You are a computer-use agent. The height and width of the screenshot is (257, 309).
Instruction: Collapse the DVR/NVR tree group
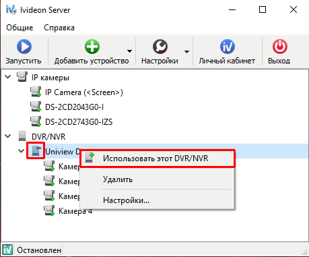(x=8, y=136)
